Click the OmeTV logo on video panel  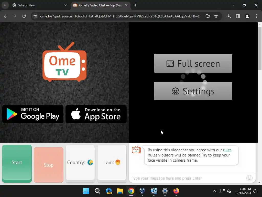point(64,62)
